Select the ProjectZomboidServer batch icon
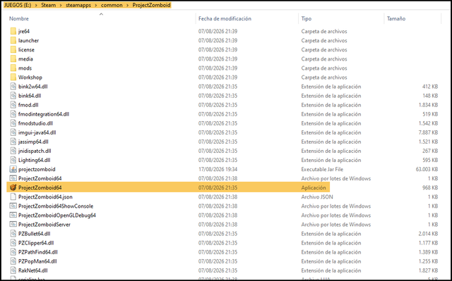The image size is (452, 281). click(13, 224)
